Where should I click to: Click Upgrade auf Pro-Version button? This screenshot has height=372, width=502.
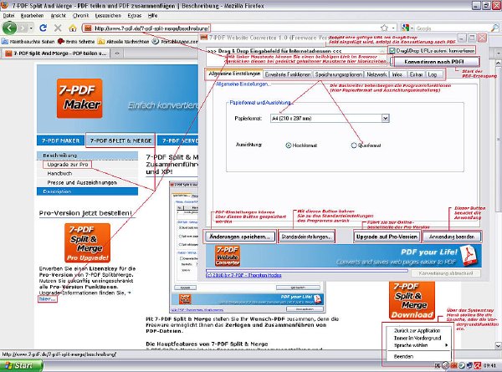(387, 237)
